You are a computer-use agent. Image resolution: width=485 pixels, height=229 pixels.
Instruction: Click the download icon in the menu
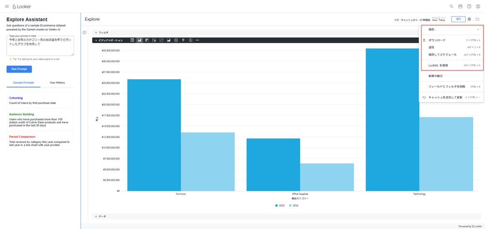click(424, 40)
